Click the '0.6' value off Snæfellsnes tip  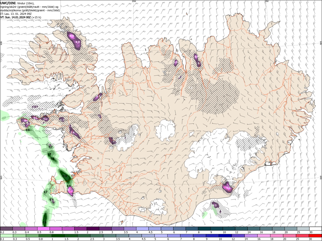pyautogui.click(x=28, y=130)
